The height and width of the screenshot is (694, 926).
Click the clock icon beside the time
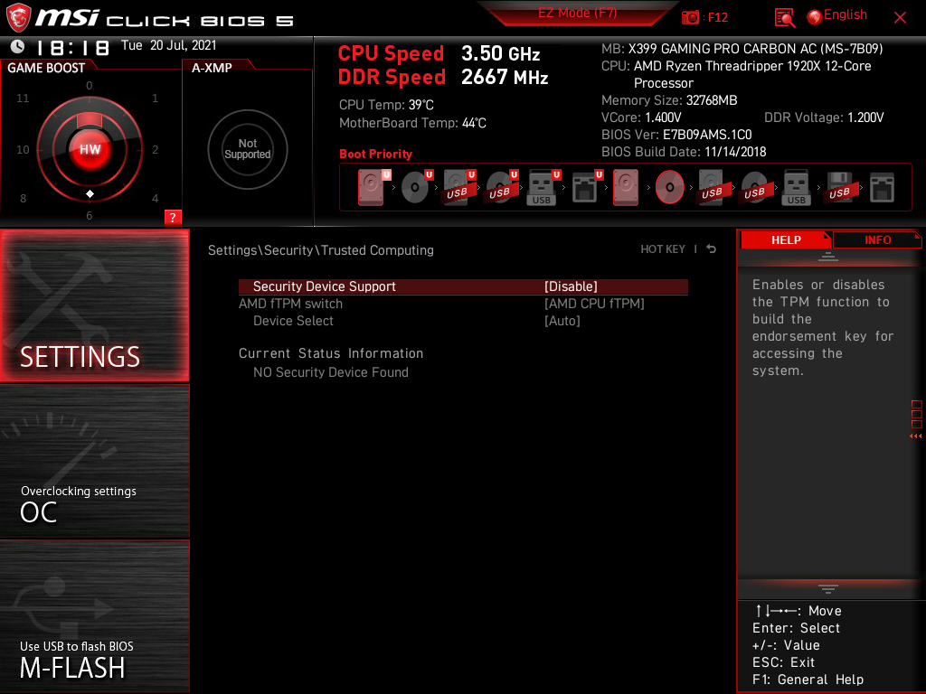[18, 46]
